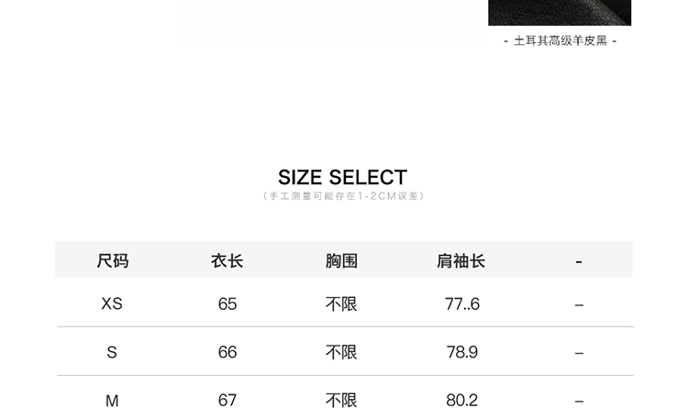Viewport: 688px width, 419px height.
Task: Select the 衣长 column header
Action: pyautogui.click(x=227, y=261)
